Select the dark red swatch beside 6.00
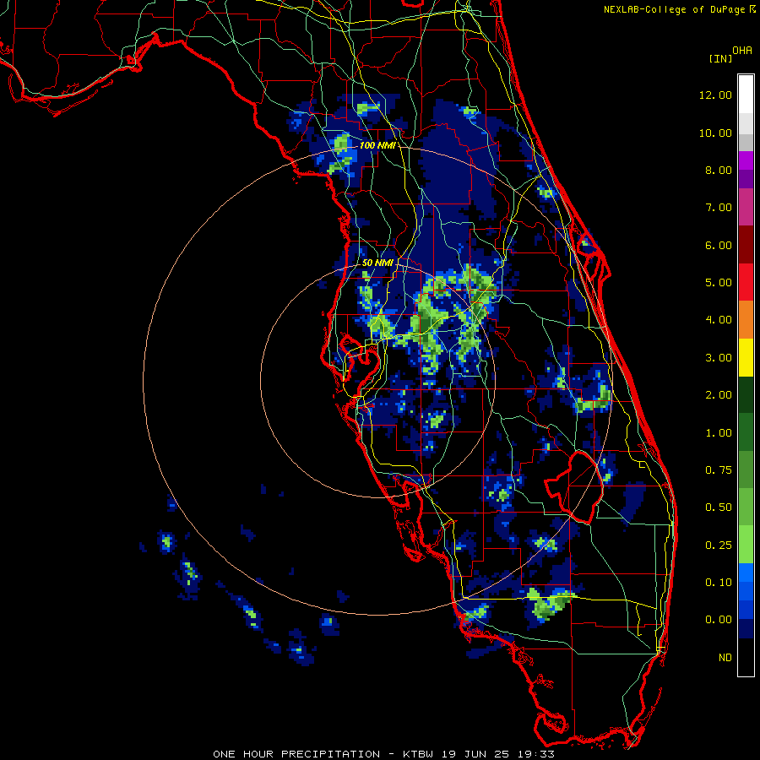Viewport: 760px width, 760px height. [746, 245]
